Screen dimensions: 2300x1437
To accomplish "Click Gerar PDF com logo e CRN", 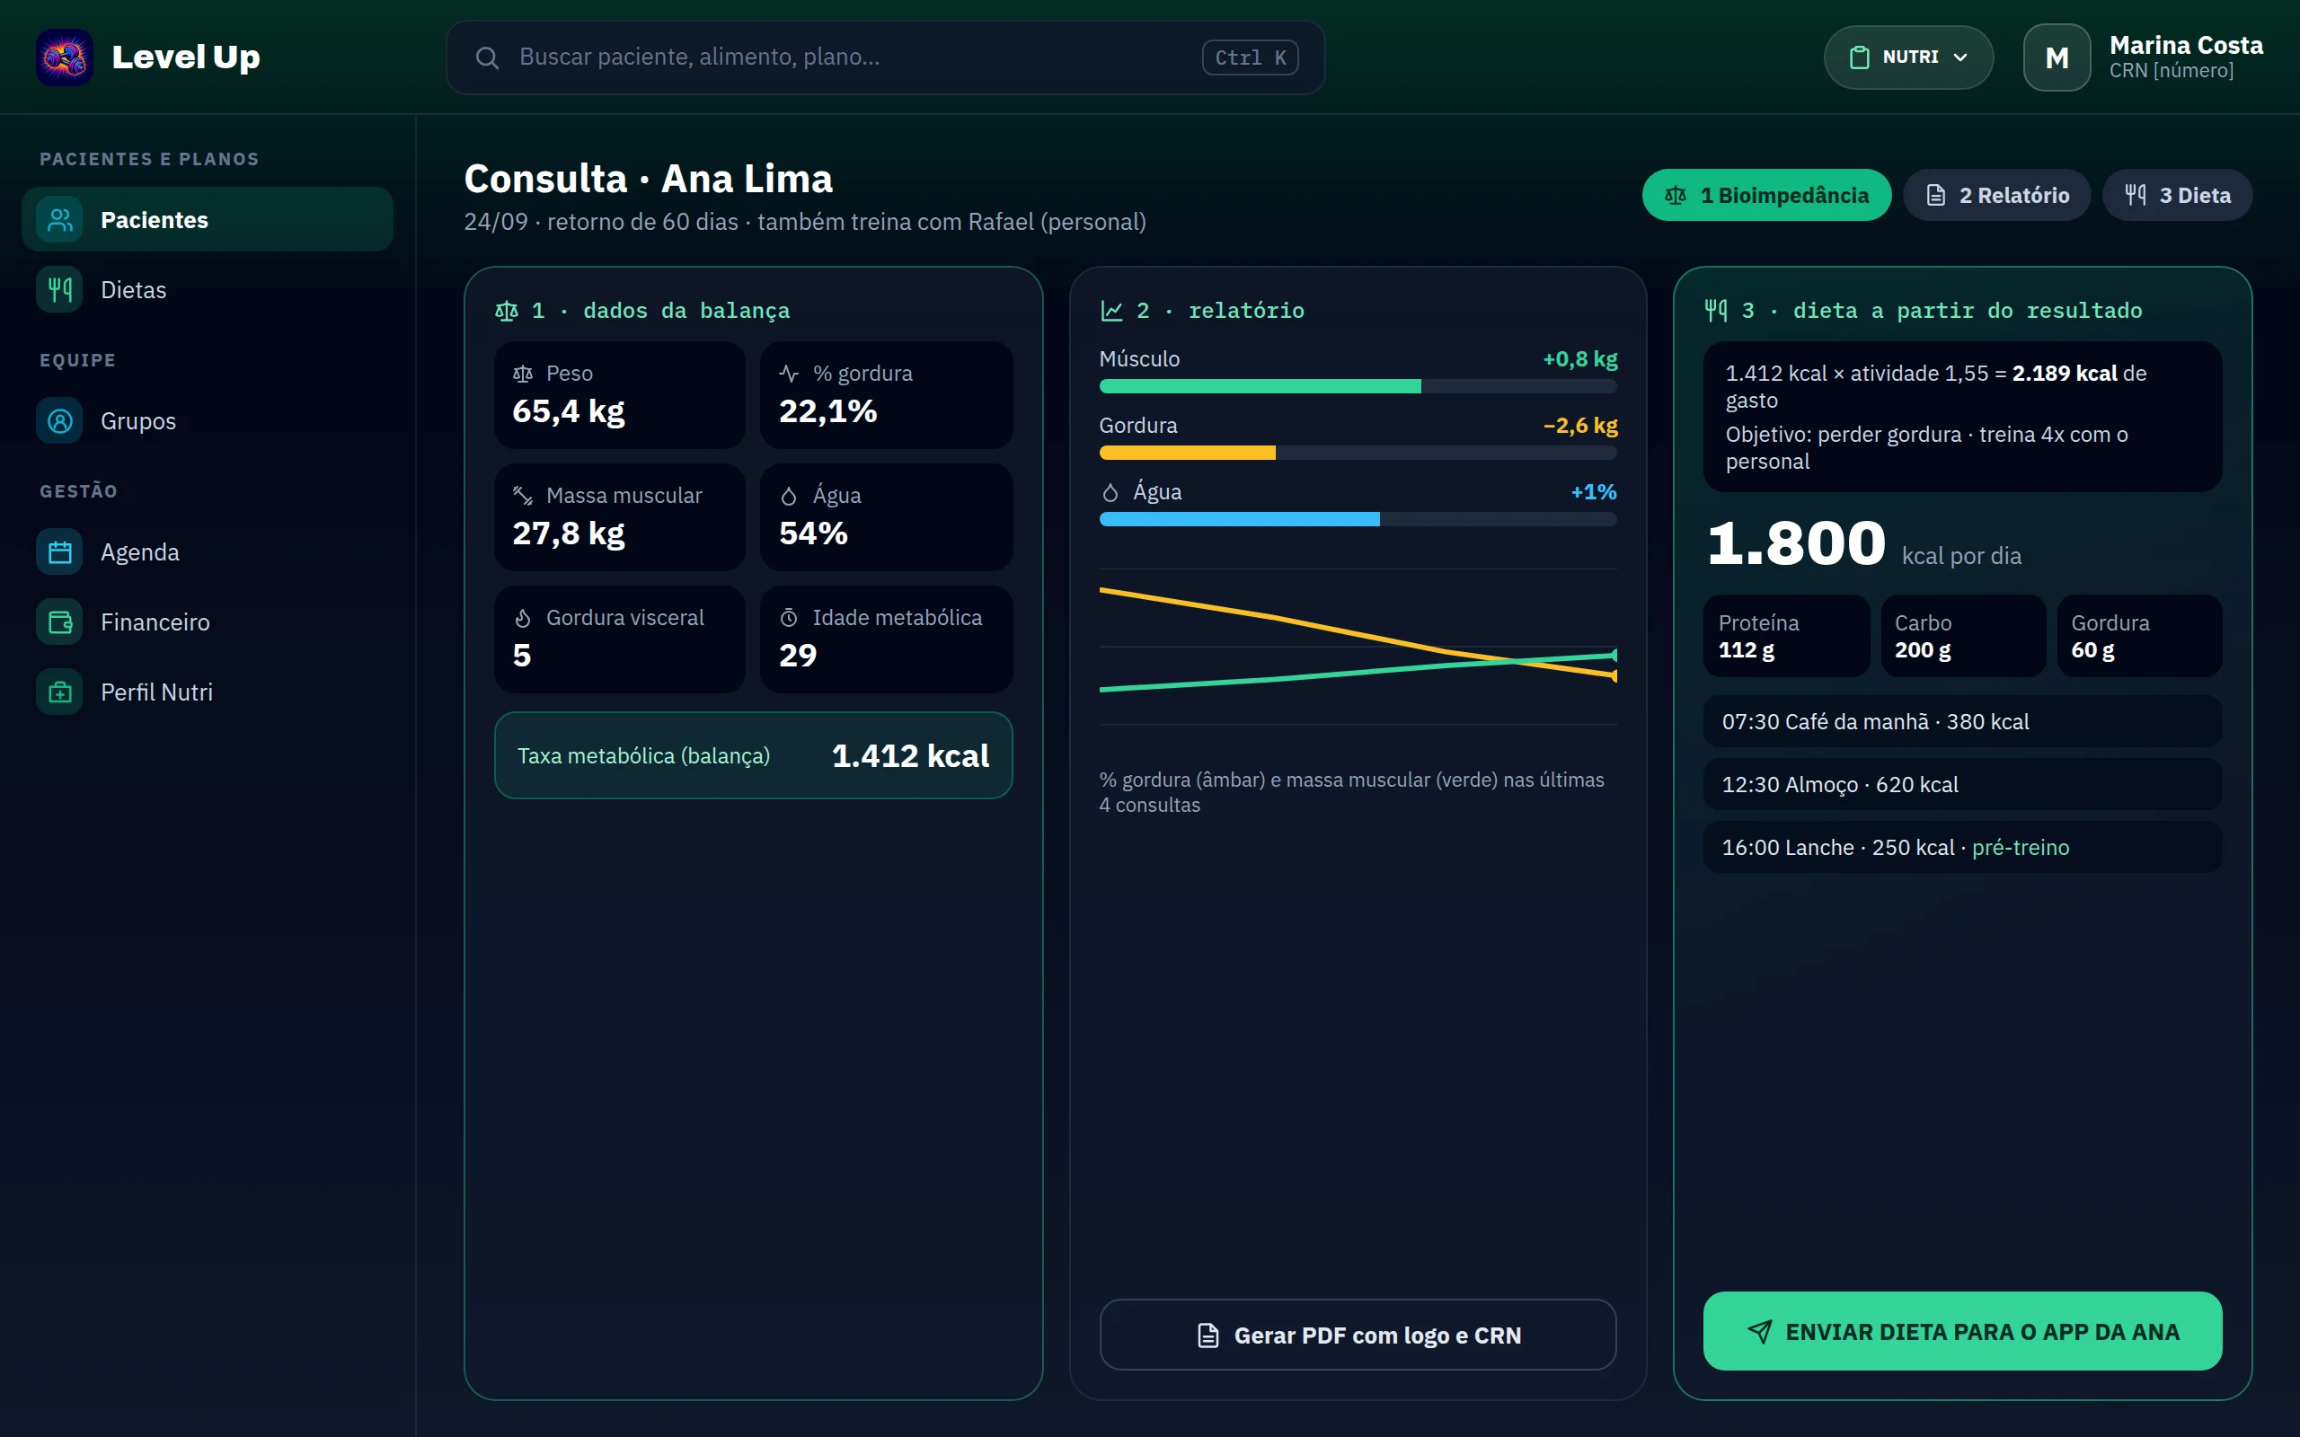I will point(1358,1335).
